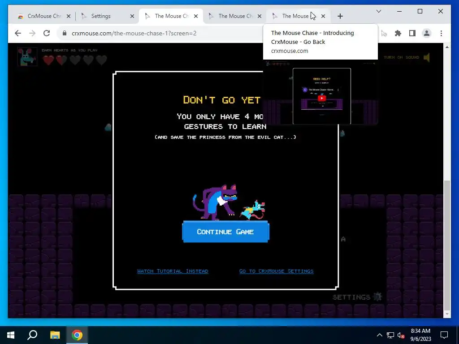
Task: Follow Go to CrxMouse Settings link
Action: 276,271
